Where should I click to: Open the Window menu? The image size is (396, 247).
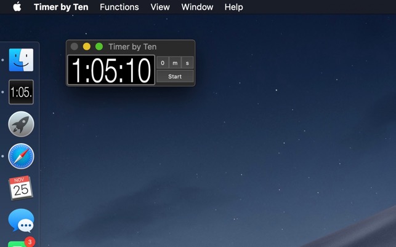coord(197,7)
